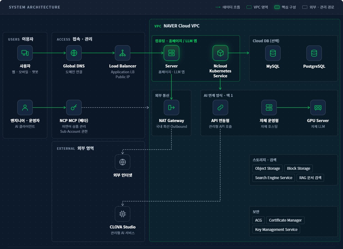The height and width of the screenshot is (249, 343).
Task: Select the 엔지니어 · 운영자 person icon
Action: click(25, 107)
